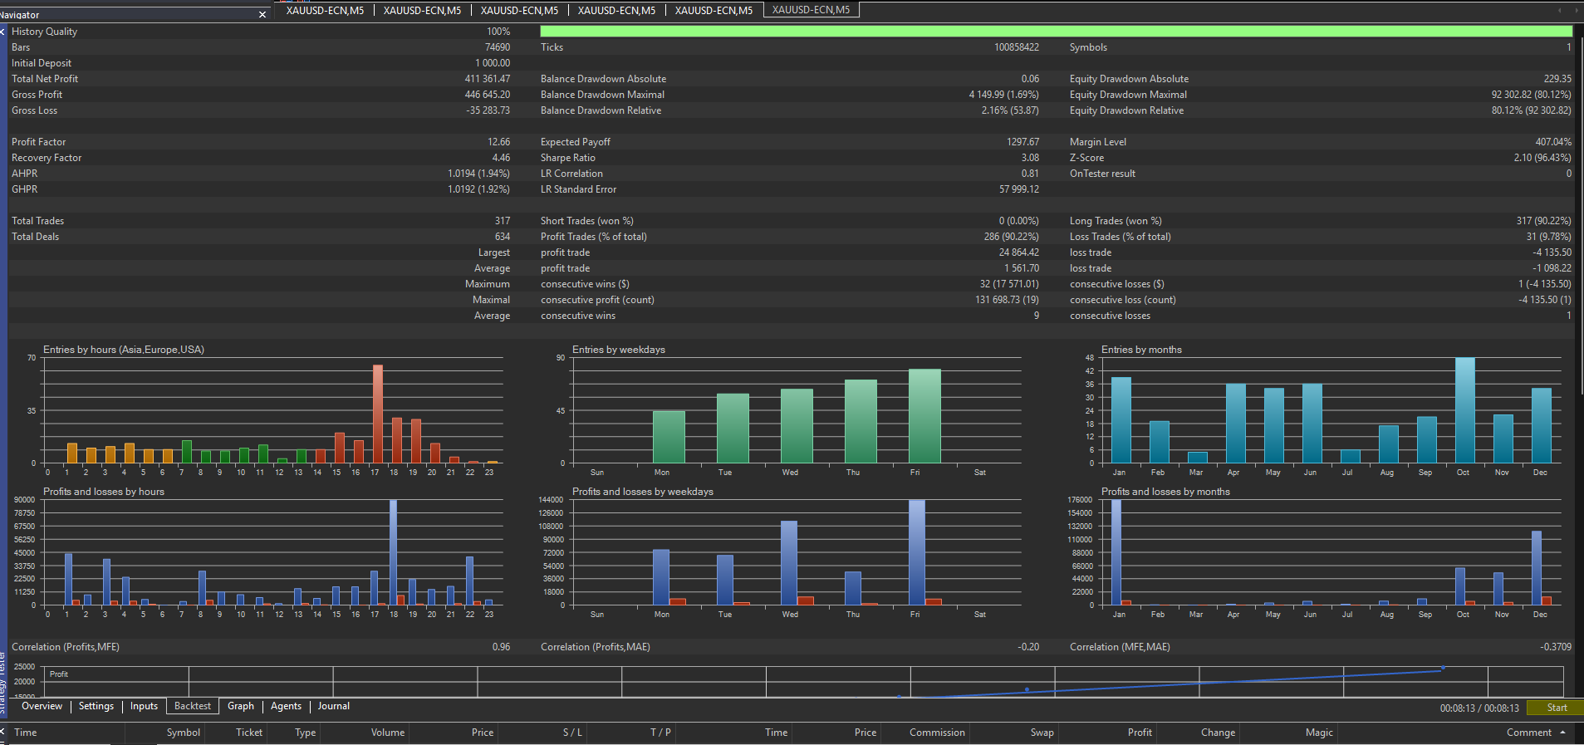1584x745 pixels.
Task: Sort by the Profit column header
Action: (1139, 733)
